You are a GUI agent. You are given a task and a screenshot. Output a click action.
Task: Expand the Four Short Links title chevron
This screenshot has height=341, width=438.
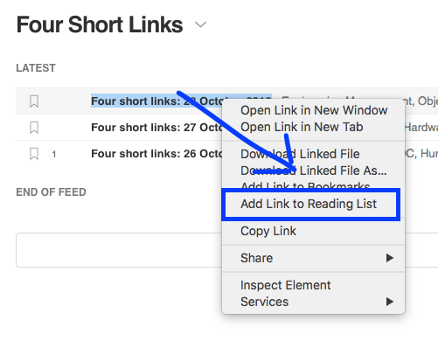pyautogui.click(x=200, y=24)
